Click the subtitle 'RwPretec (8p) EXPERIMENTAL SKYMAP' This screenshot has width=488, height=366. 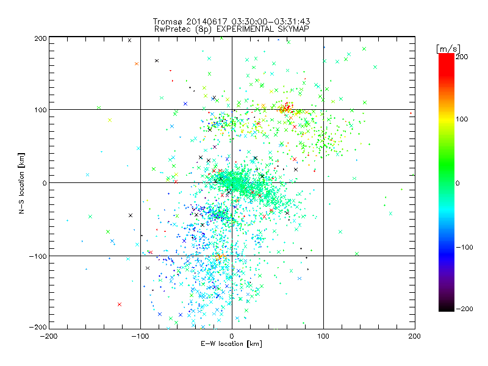tap(231, 29)
